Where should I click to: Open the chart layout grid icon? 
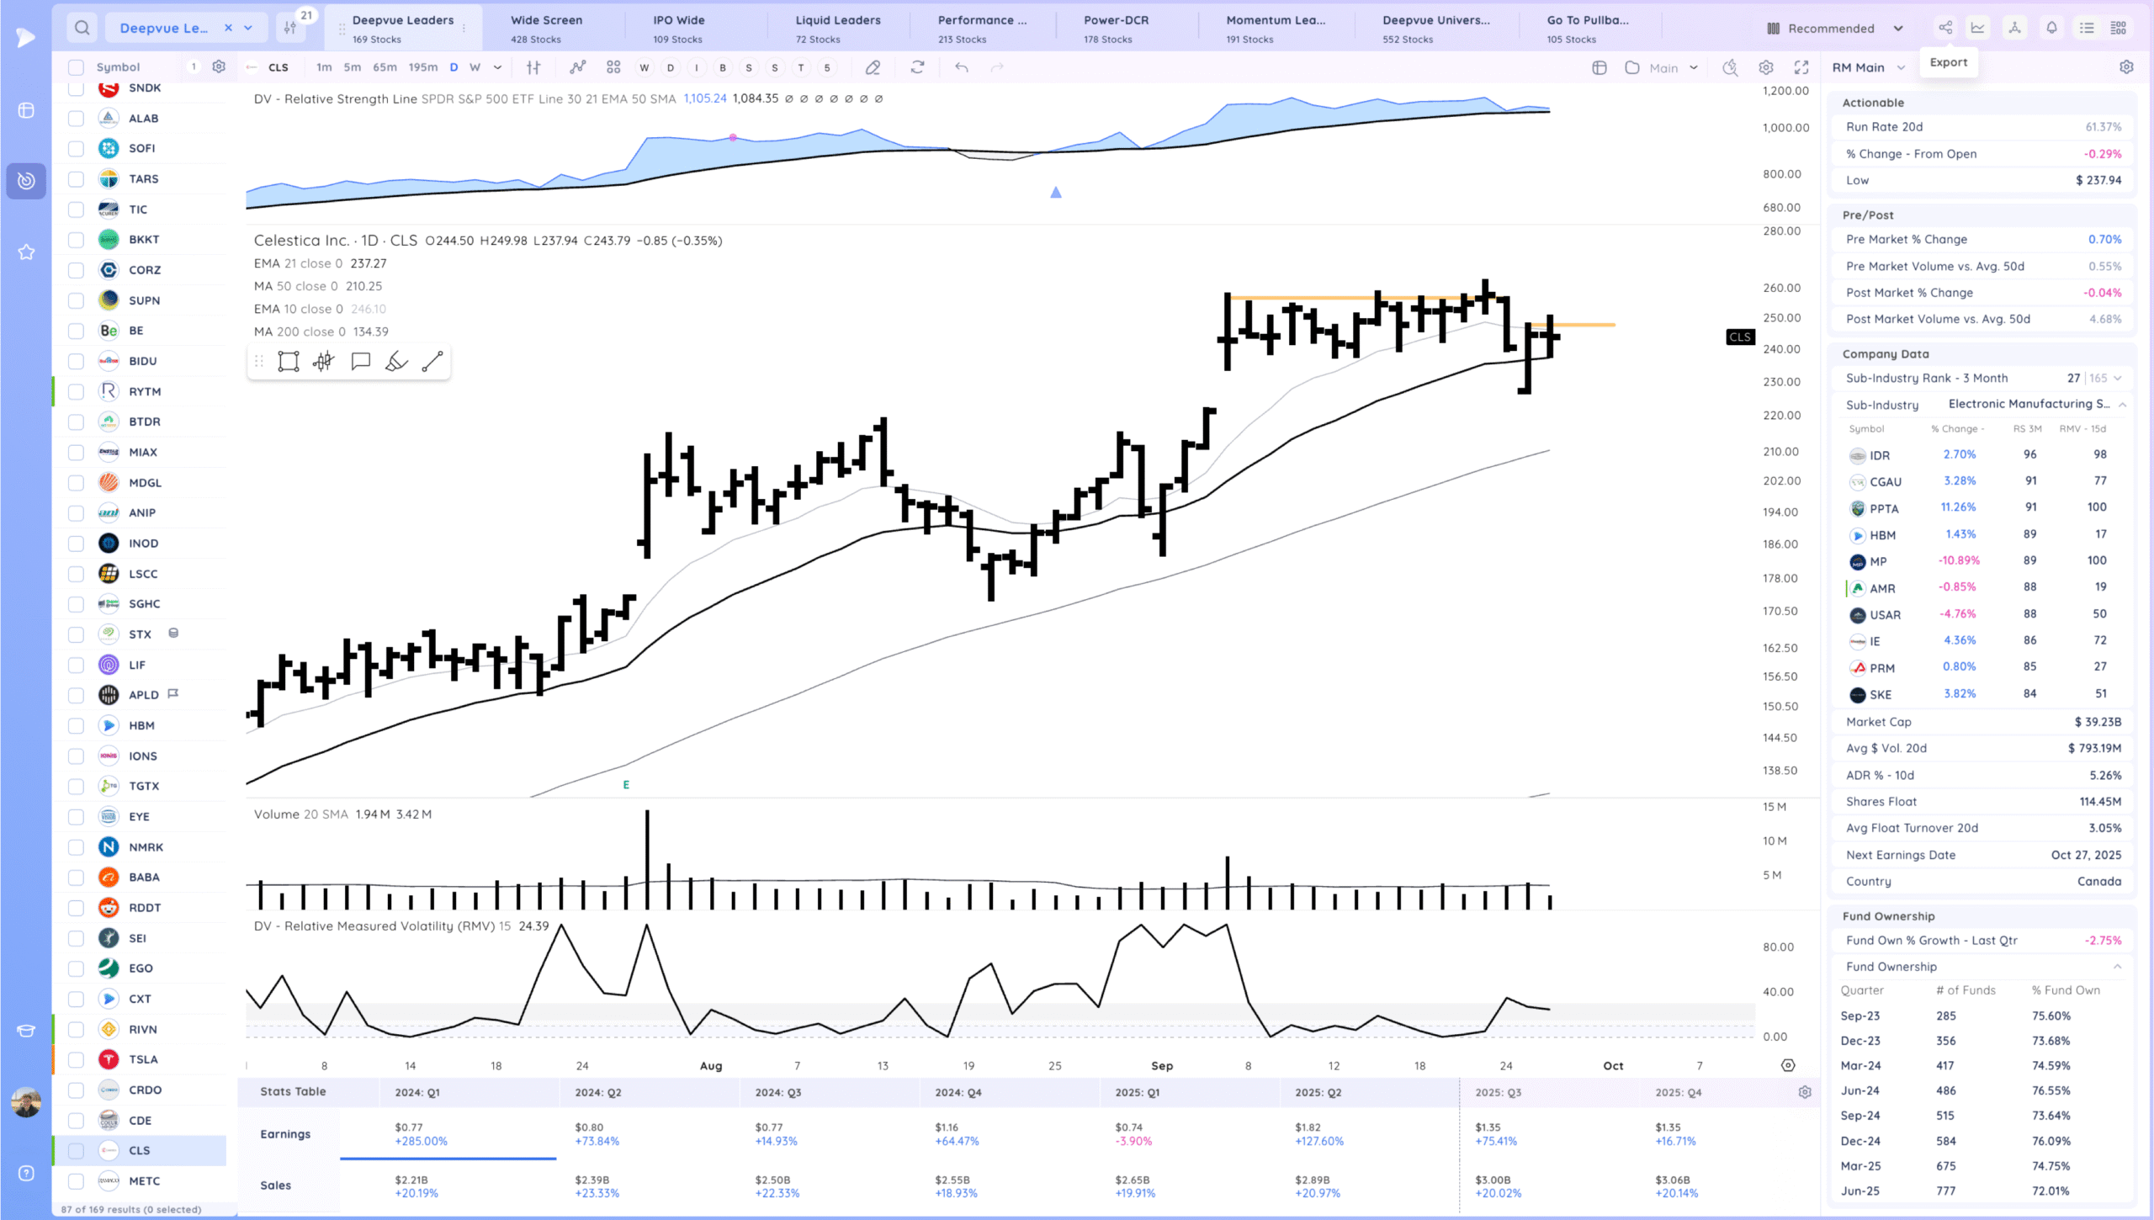(613, 67)
